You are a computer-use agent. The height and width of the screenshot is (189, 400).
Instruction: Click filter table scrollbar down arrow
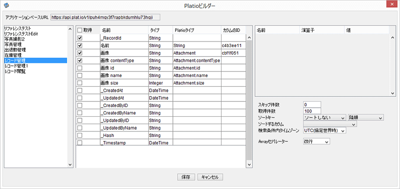(x=393, y=93)
